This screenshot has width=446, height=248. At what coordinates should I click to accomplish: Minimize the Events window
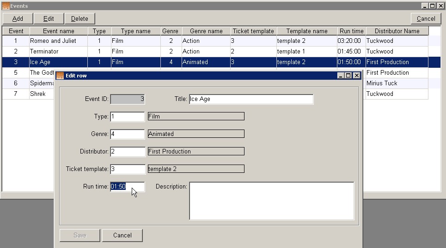click(425, 6)
